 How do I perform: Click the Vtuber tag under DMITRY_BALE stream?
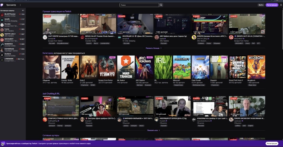pyautogui.click(x=209, y=43)
